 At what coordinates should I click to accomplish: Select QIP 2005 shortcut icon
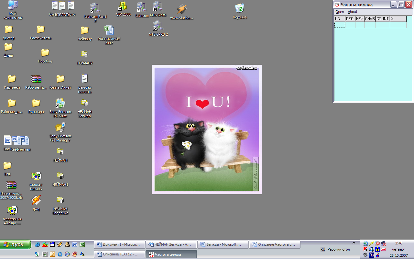tap(123, 9)
